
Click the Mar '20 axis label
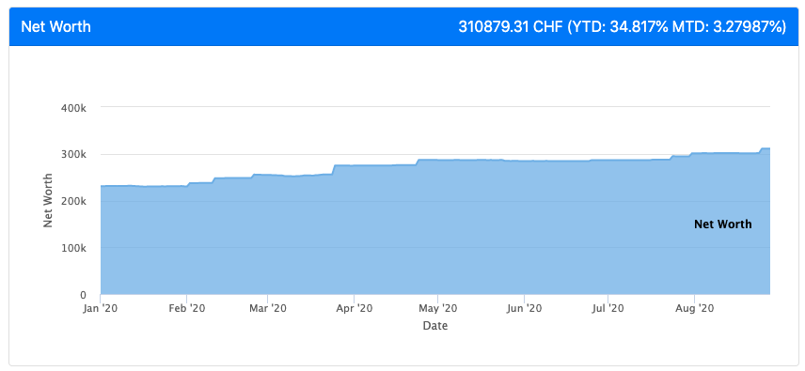tap(267, 308)
